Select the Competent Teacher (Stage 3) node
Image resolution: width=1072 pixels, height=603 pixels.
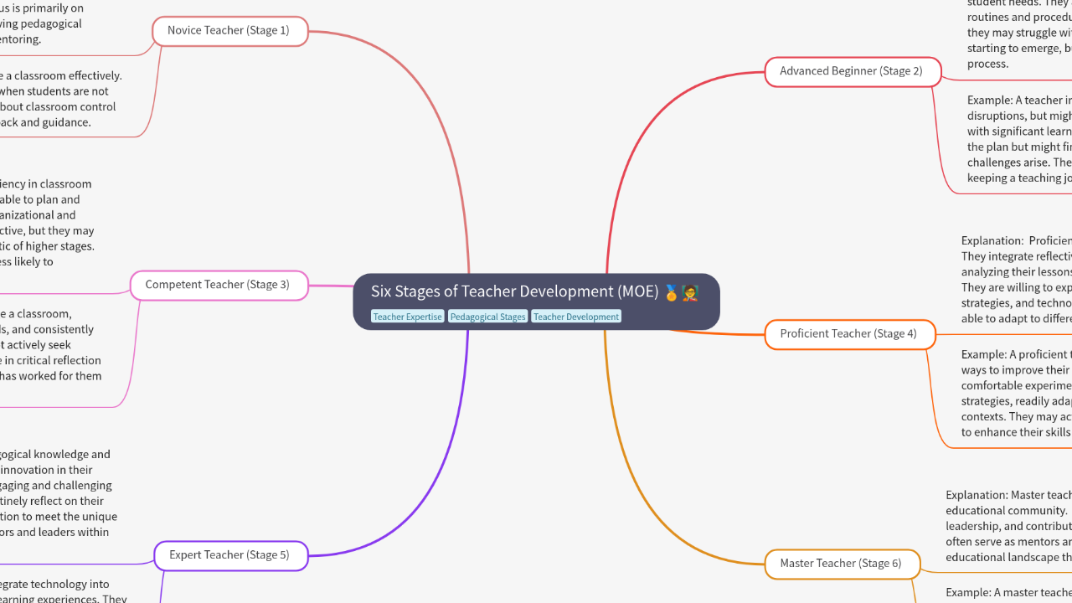pyautogui.click(x=219, y=285)
